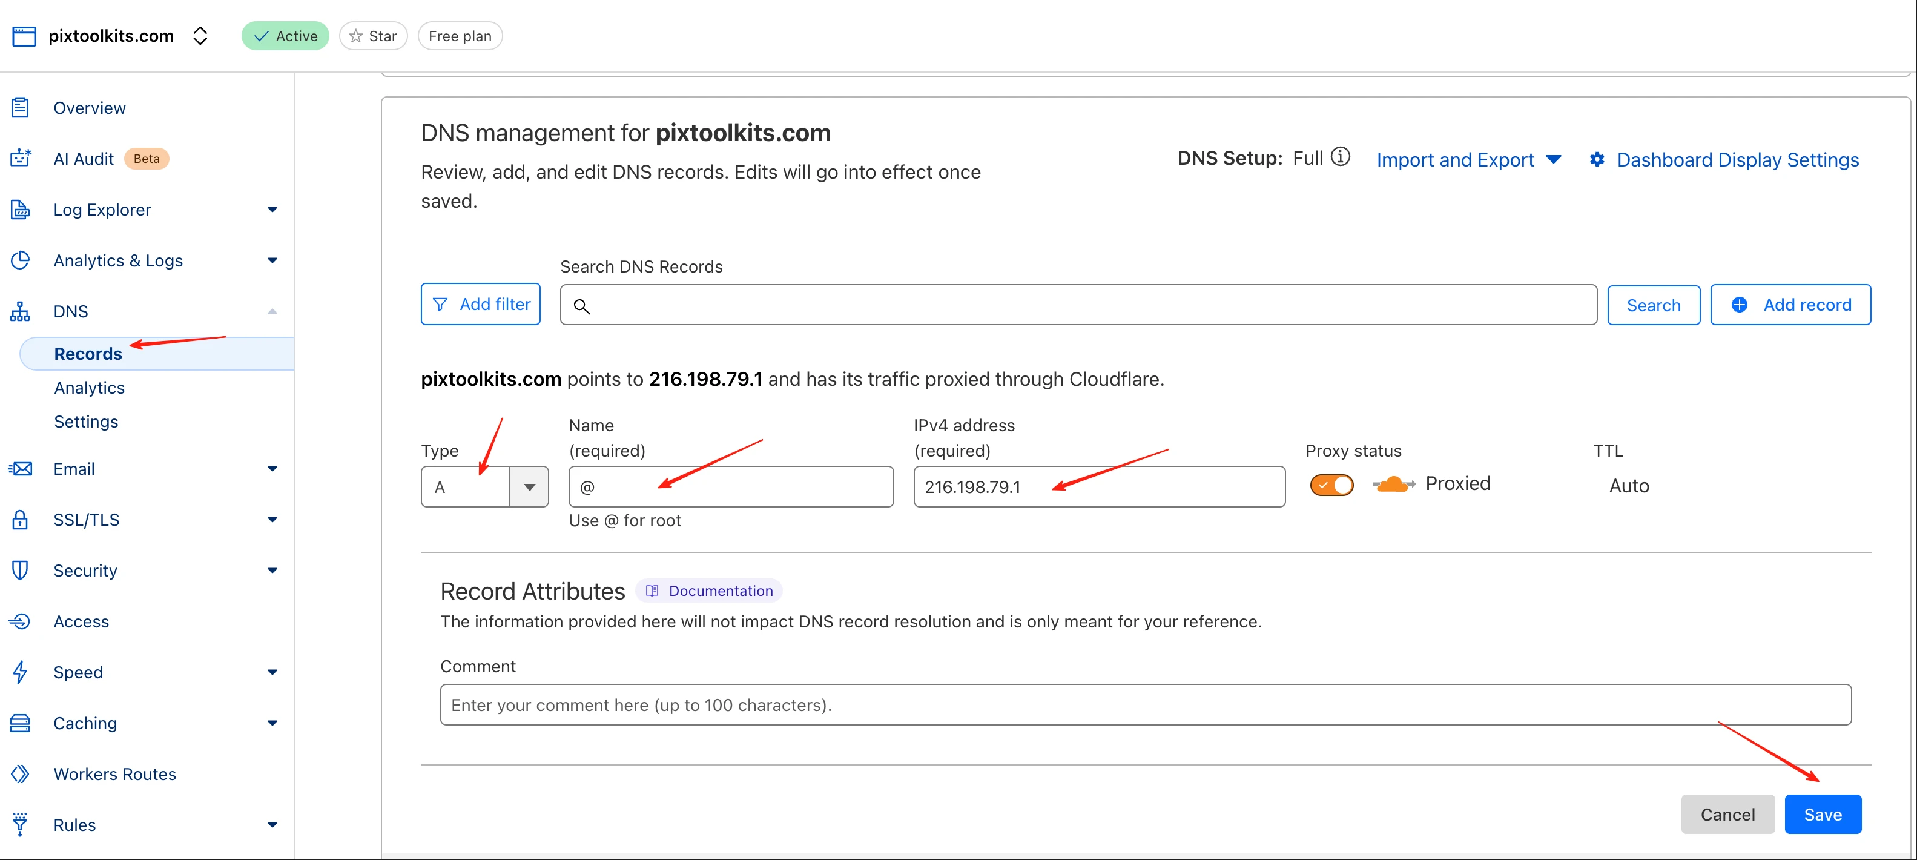Open Dashboard Display Settings link
The height and width of the screenshot is (860, 1917).
1738,160
